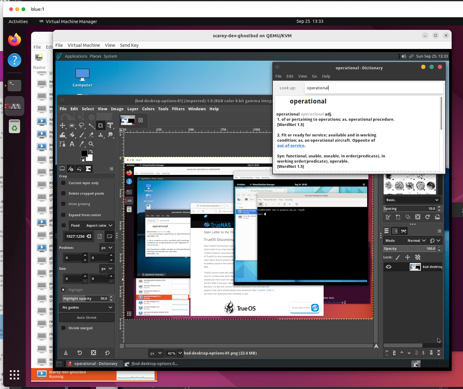
Task: Select the Zoom magnifier tool
Action: (91, 144)
